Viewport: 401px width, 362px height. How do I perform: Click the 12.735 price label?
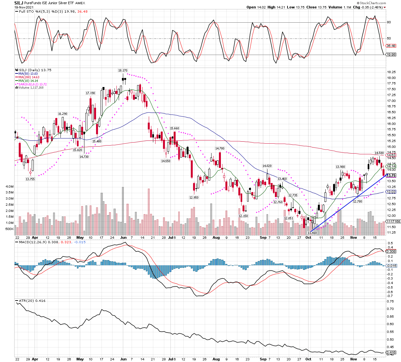pyautogui.click(x=293, y=195)
